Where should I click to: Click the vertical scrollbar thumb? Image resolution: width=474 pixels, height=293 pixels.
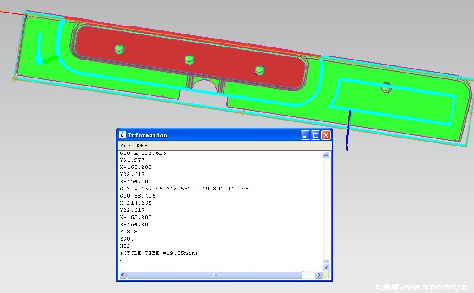(326, 262)
